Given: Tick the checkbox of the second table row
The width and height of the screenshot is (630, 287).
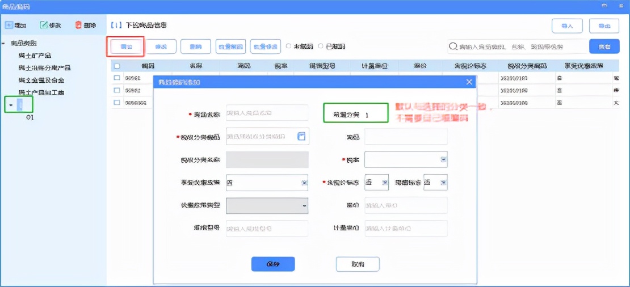Looking at the screenshot, I should pyautogui.click(x=117, y=90).
